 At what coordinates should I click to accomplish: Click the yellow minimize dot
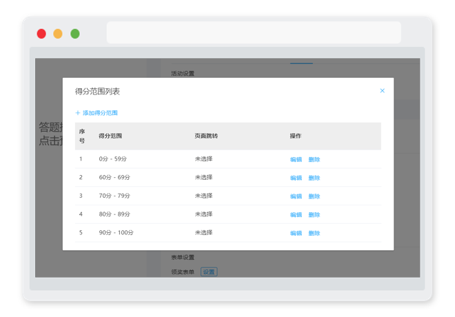tap(58, 34)
